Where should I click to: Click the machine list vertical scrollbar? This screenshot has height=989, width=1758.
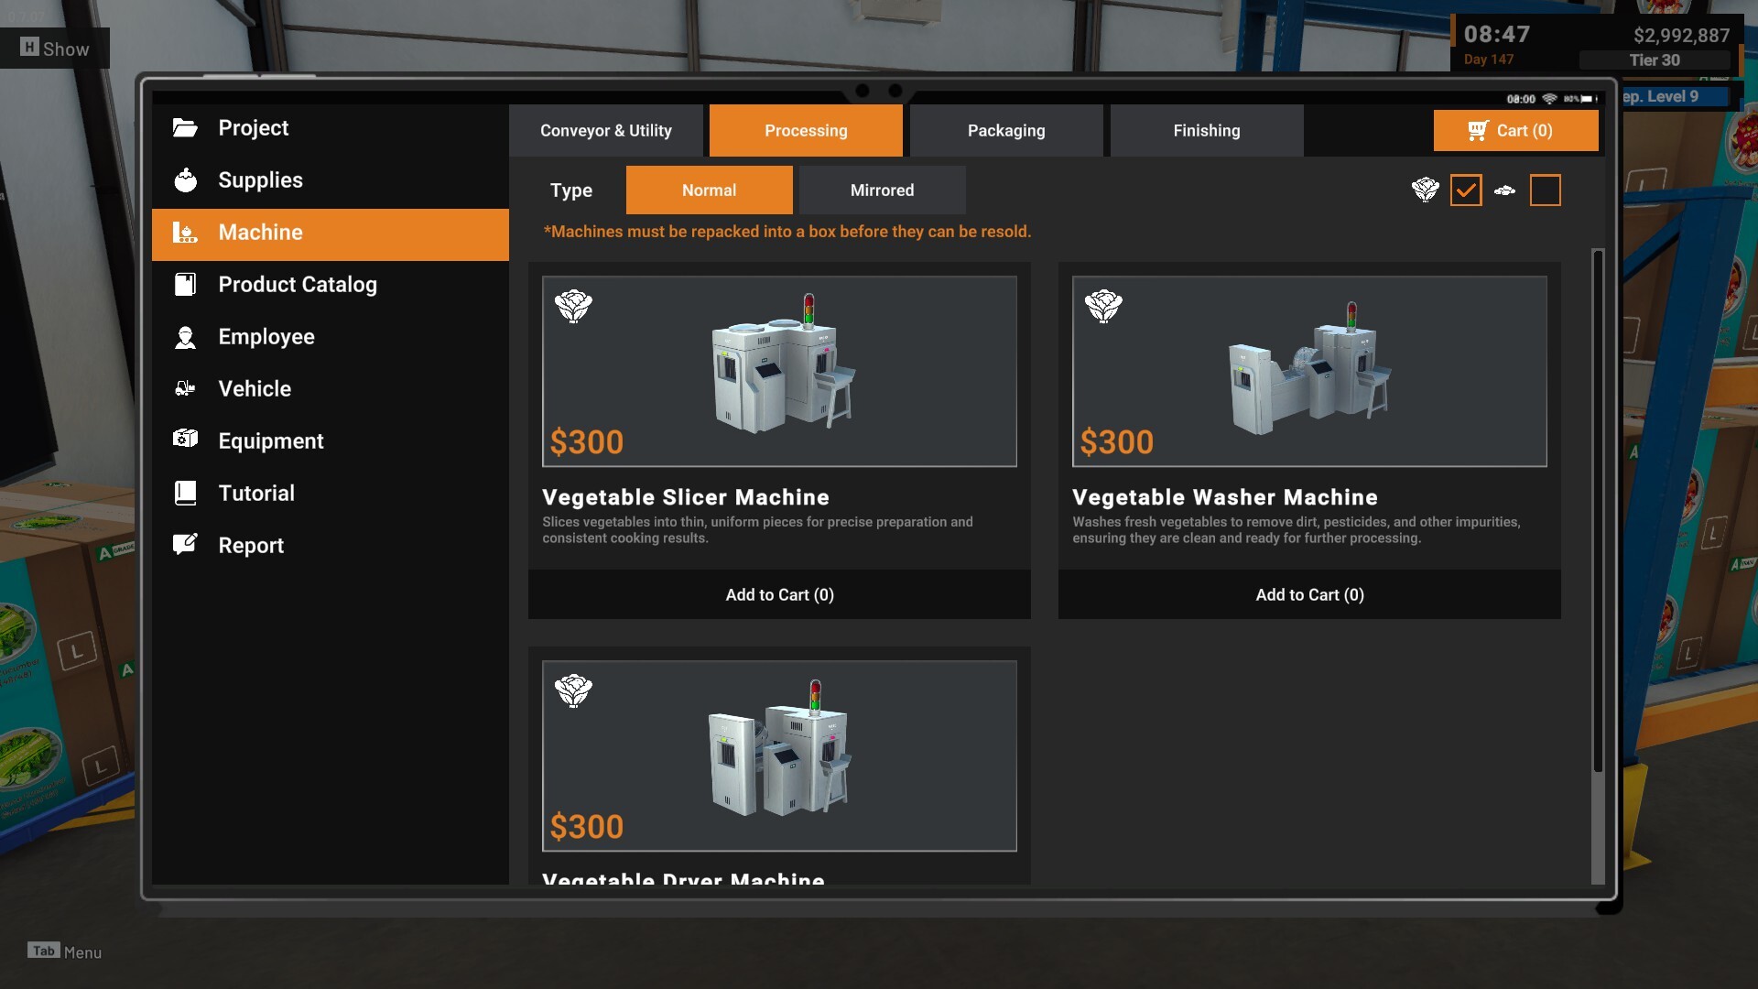coord(1598,513)
